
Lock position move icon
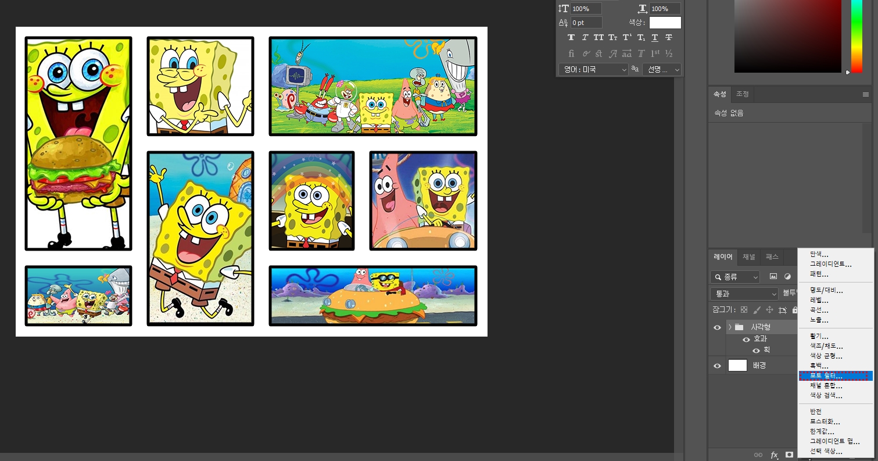click(769, 310)
